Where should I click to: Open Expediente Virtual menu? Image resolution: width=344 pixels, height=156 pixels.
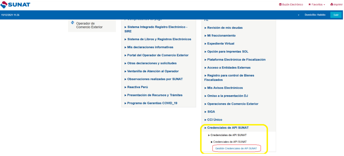coord(219,44)
